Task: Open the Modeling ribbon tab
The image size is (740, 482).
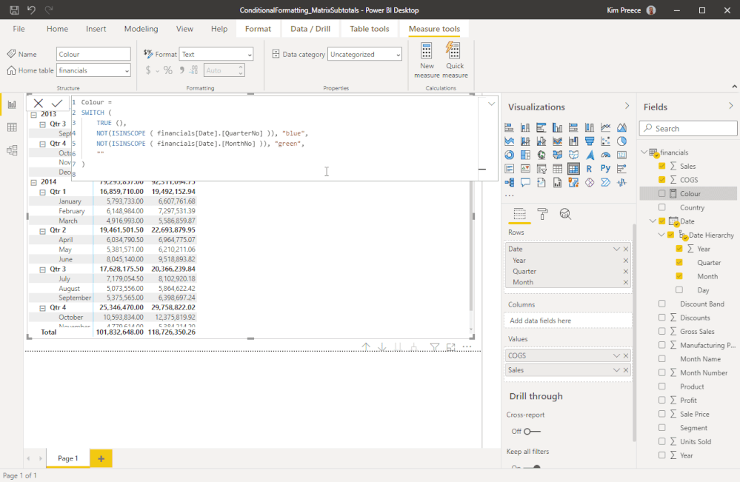Action: click(141, 29)
